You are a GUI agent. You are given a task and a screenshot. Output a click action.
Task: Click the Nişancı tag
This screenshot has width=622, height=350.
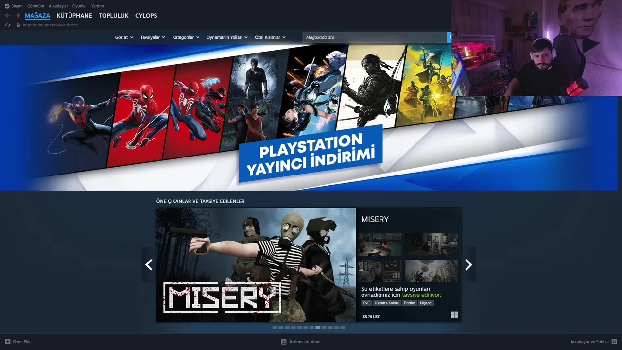pyautogui.click(x=426, y=303)
